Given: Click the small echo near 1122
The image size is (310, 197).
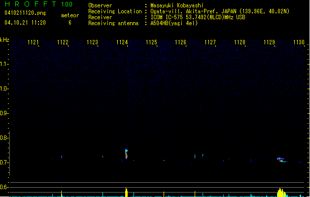Looking at the screenshot, I should click(x=62, y=157).
